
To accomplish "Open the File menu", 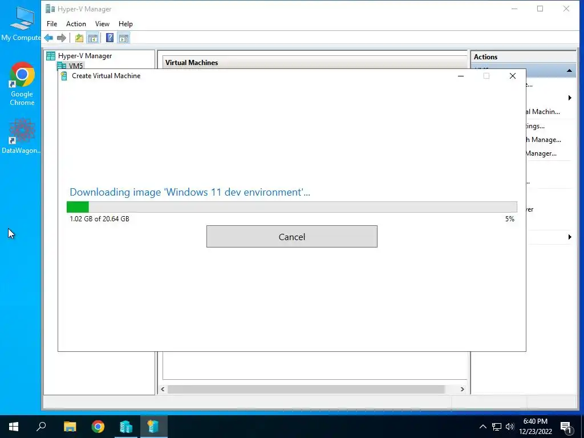I will [x=52, y=24].
